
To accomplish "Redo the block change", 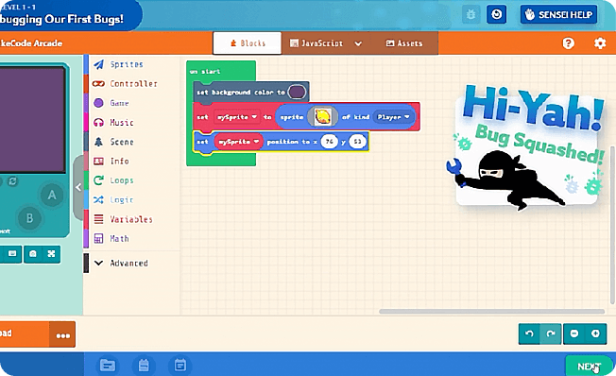I will pyautogui.click(x=551, y=334).
